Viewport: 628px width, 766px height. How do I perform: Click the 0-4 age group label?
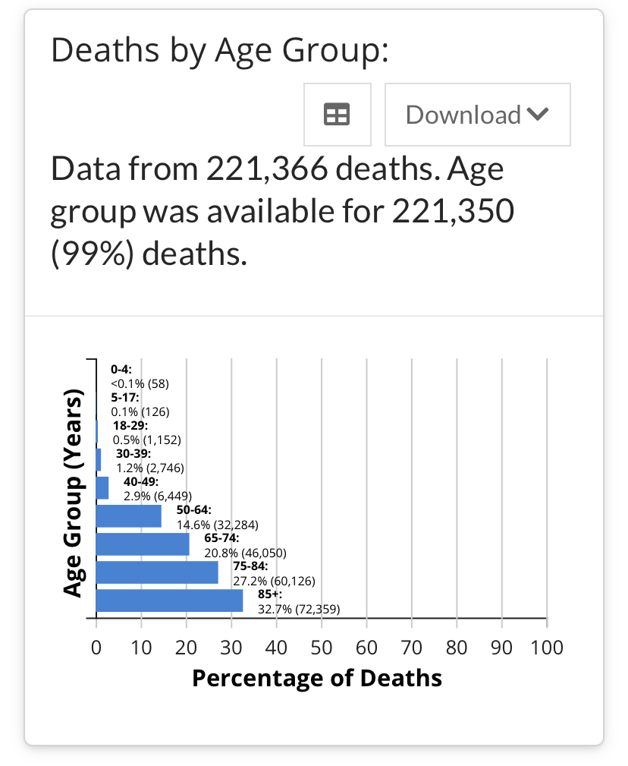[x=121, y=369]
